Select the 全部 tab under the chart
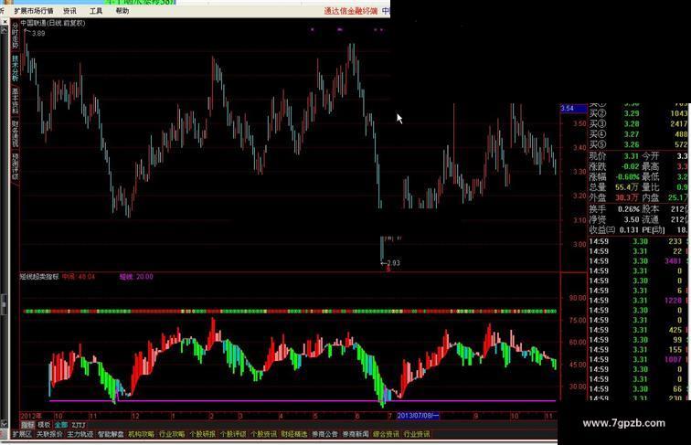 (61, 425)
